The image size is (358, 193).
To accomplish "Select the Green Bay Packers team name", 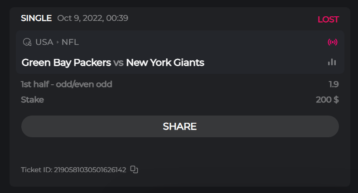I will [x=66, y=63].
